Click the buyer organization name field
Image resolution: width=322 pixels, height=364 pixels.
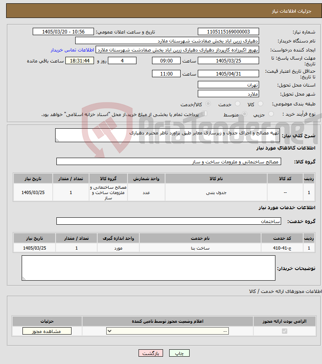click(x=167, y=40)
